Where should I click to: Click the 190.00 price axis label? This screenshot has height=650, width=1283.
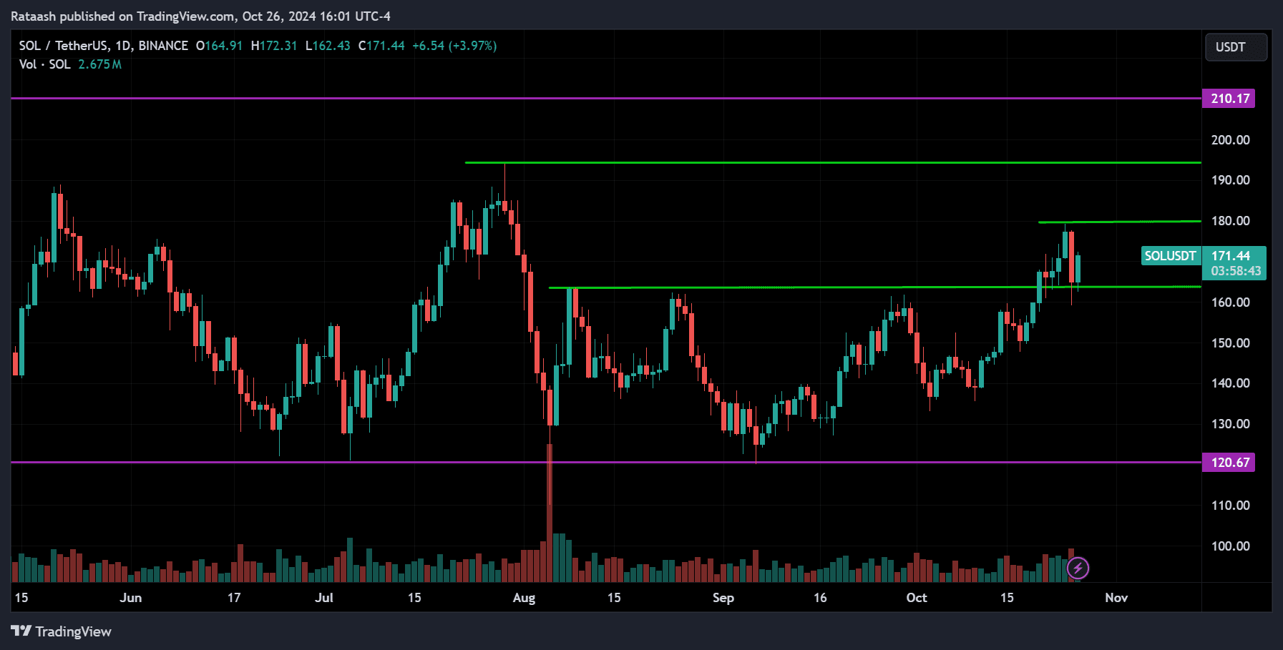tap(1231, 180)
